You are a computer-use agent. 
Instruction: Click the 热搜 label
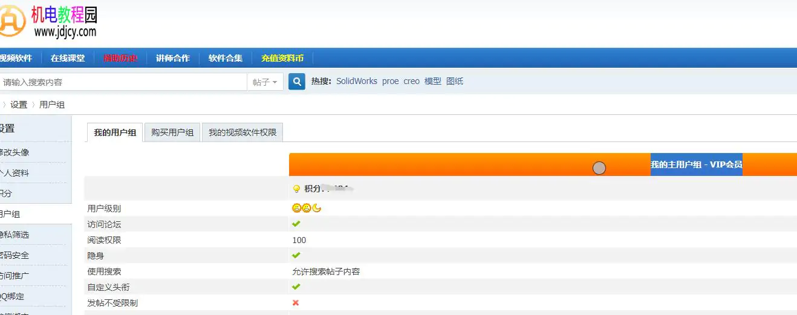(x=321, y=81)
